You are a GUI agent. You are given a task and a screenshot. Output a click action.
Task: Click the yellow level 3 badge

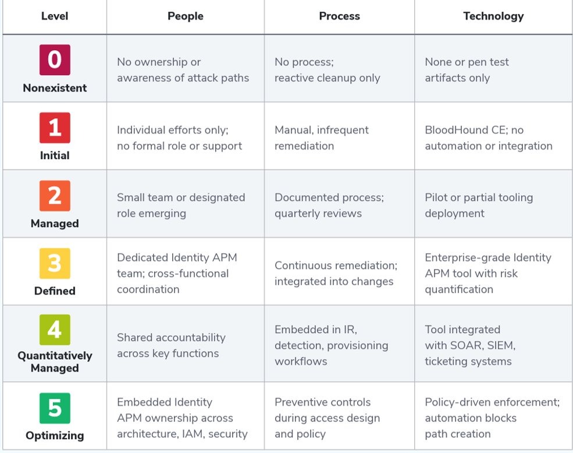pyautogui.click(x=55, y=263)
